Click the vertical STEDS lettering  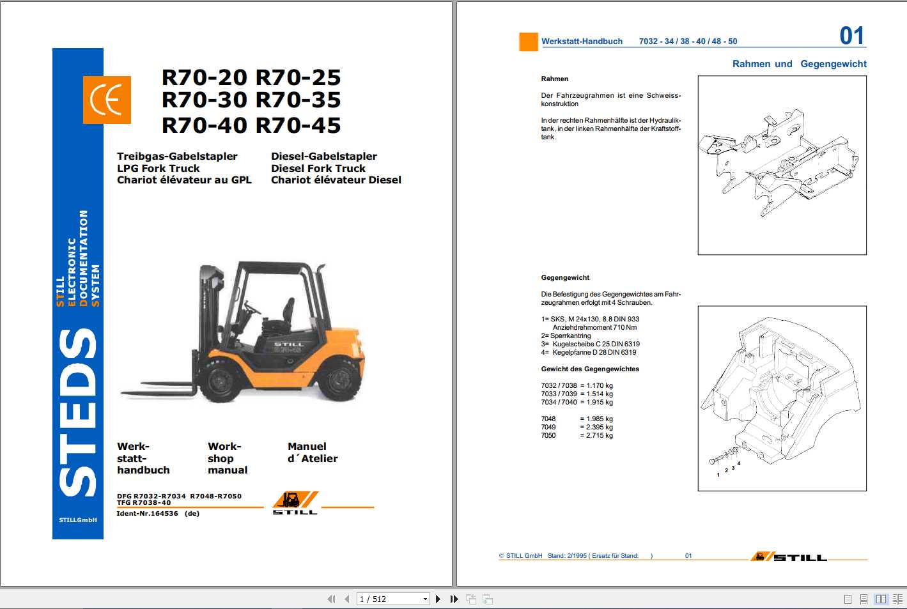[x=77, y=412]
